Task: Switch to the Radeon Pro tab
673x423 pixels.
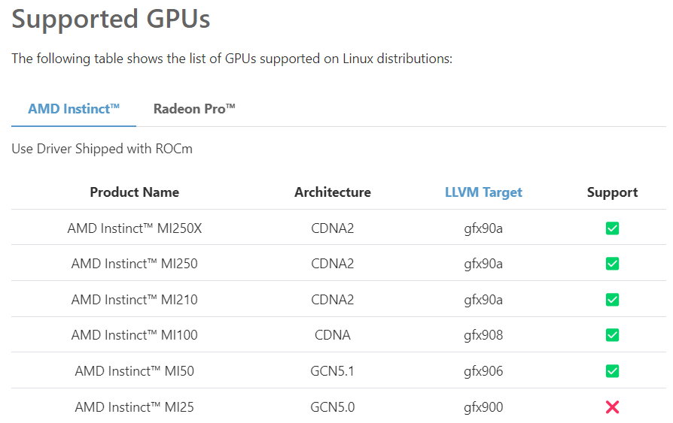Action: (194, 109)
